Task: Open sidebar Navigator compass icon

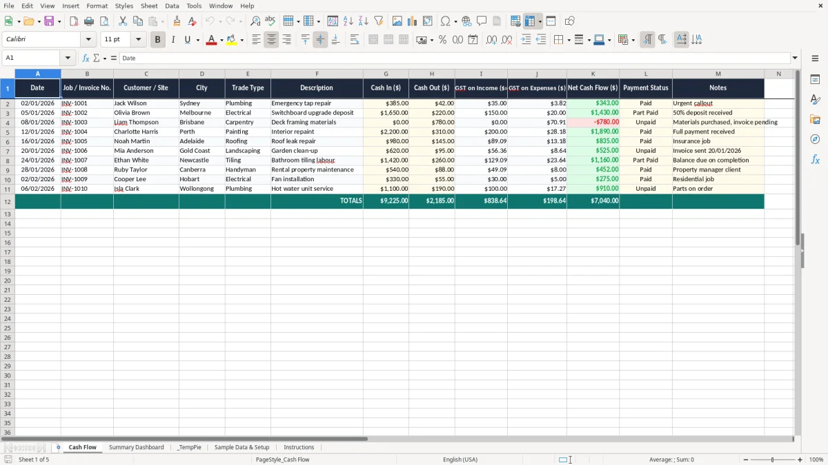Action: tap(815, 140)
